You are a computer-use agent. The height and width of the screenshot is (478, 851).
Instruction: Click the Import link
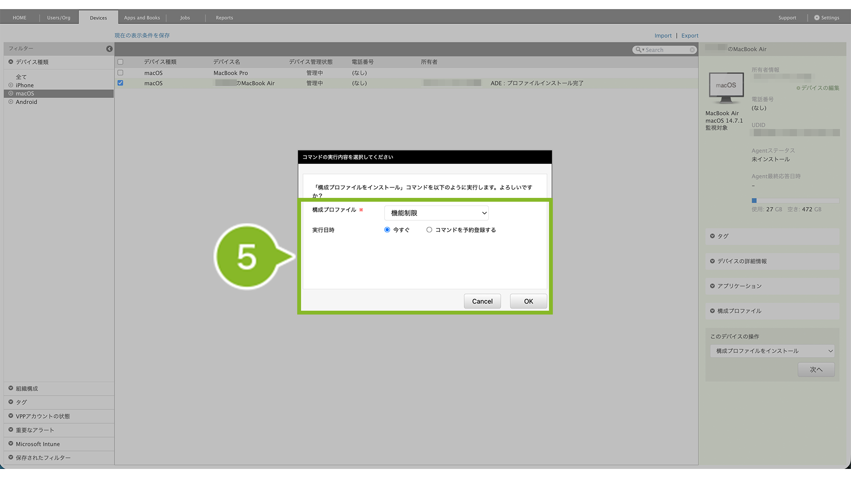(x=663, y=36)
